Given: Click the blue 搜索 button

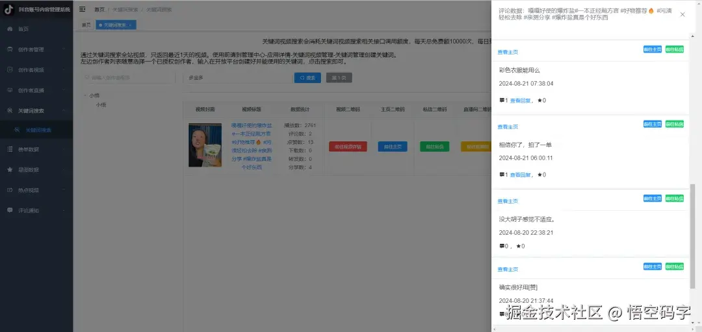Looking at the screenshot, I should tap(307, 78).
